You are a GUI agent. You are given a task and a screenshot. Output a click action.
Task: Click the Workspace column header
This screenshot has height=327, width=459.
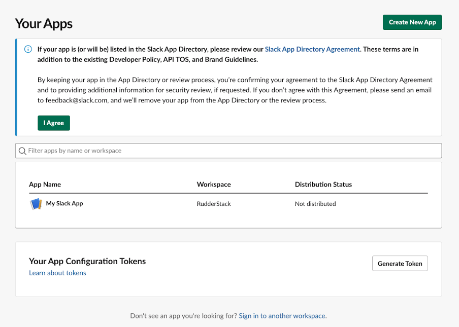click(214, 185)
